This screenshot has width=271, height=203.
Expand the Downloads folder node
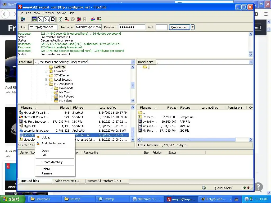[51, 88]
